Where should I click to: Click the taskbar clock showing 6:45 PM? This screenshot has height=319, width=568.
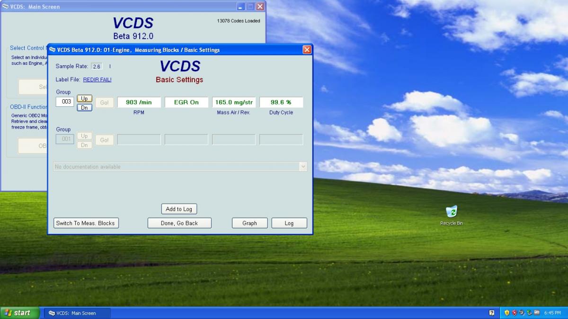coord(552,313)
